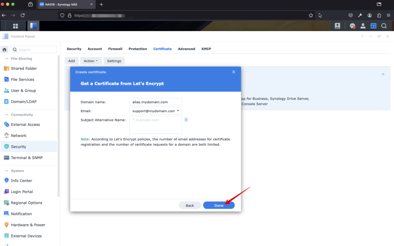Click the Subject Alternative Name info icon
394x246 pixels.
(186, 120)
